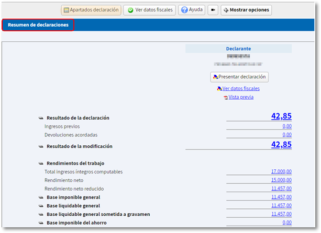The image size is (321, 233).
Task: Click the icon inside Presentar declaración button
Action: 215,77
